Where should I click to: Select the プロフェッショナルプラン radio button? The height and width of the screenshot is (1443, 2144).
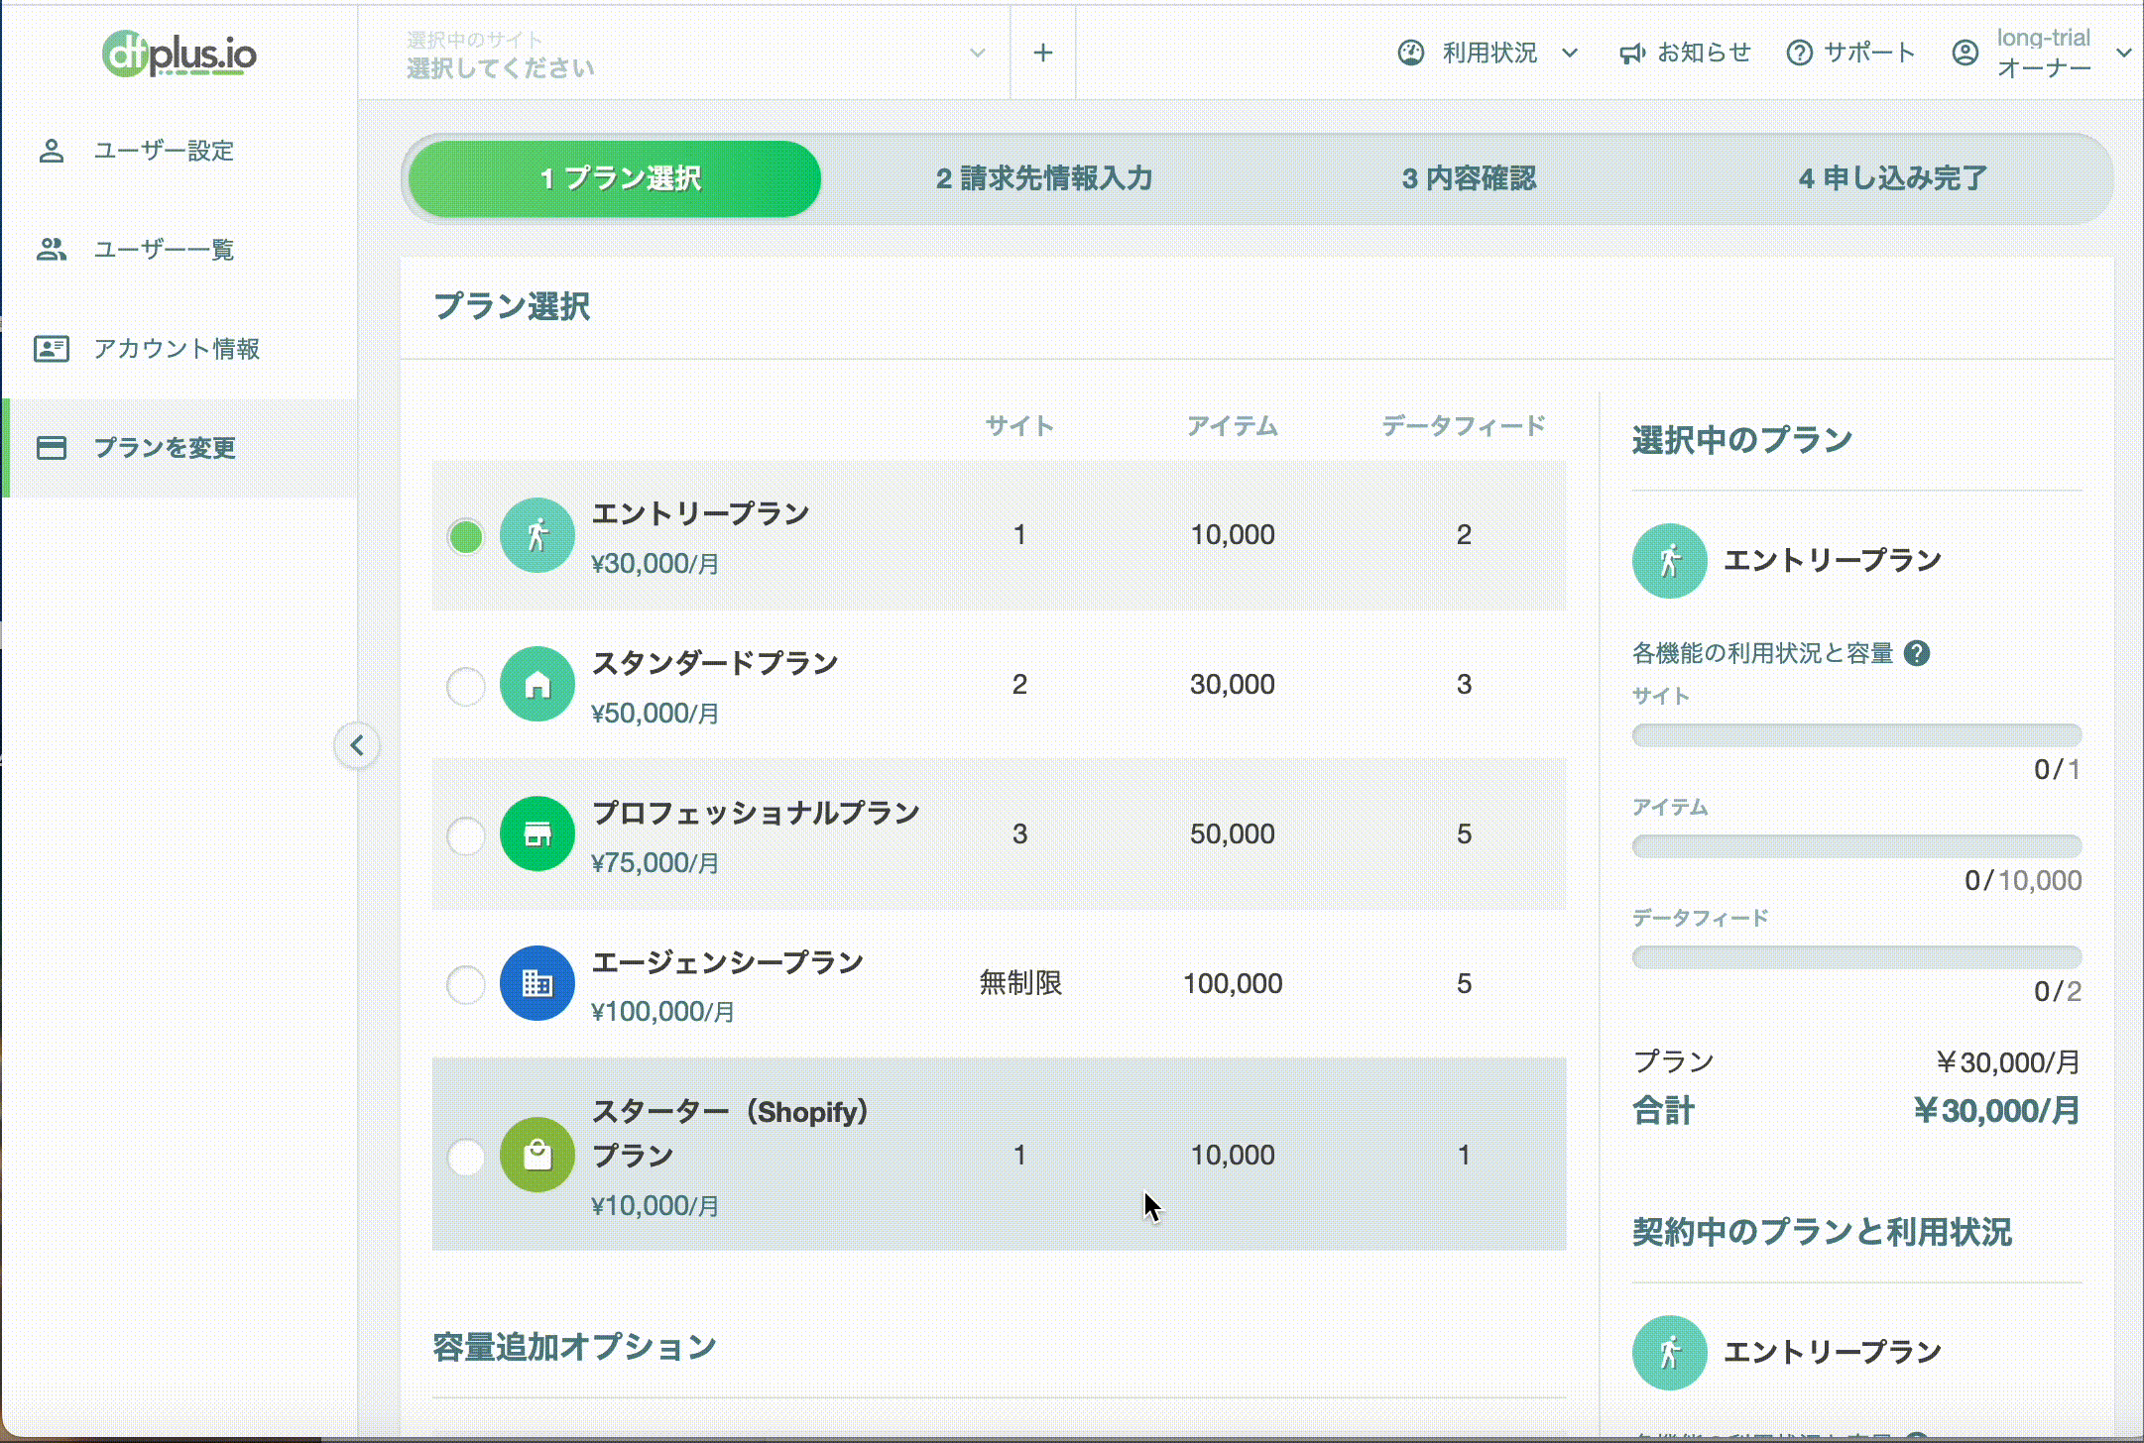click(465, 835)
